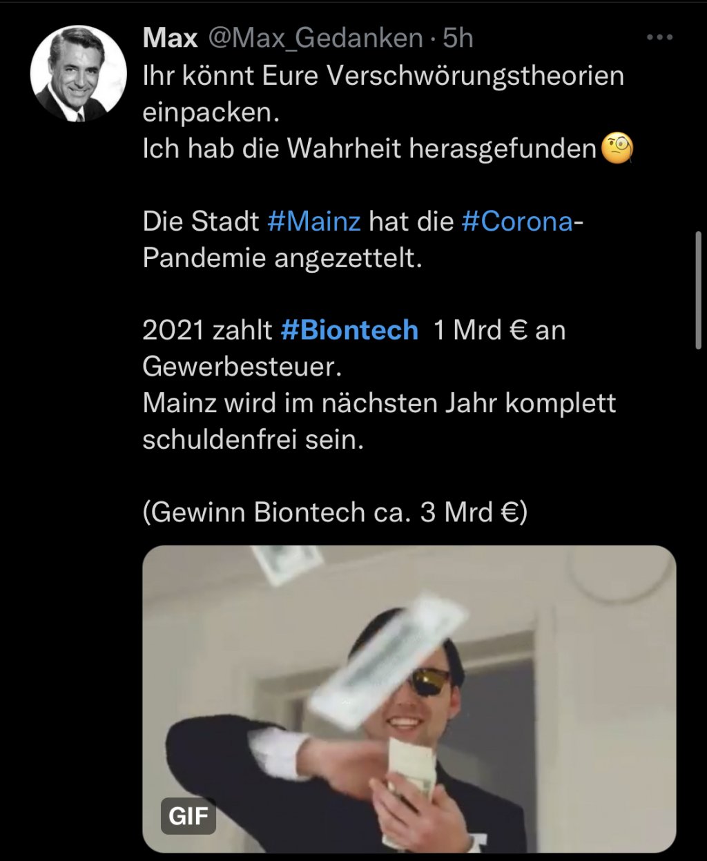Open the three-dot more options menu
This screenshot has width=707, height=861.
(x=659, y=38)
